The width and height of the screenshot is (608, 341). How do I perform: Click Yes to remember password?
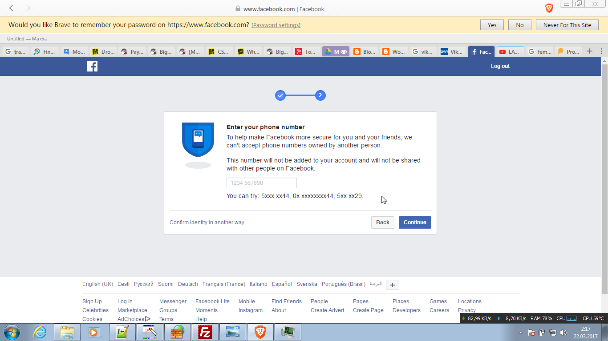(492, 25)
